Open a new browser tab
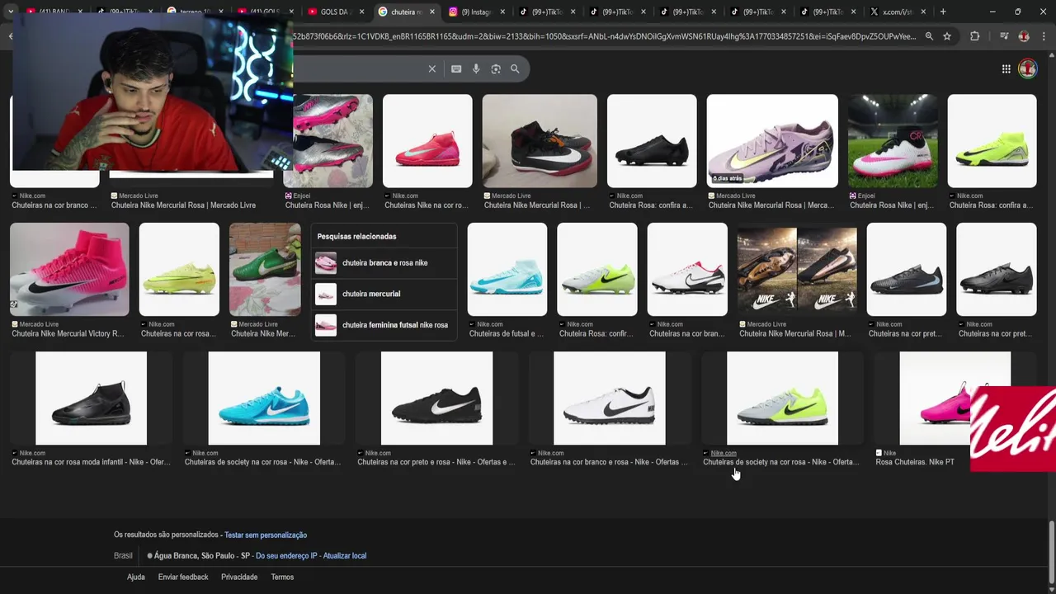 pyautogui.click(x=943, y=12)
